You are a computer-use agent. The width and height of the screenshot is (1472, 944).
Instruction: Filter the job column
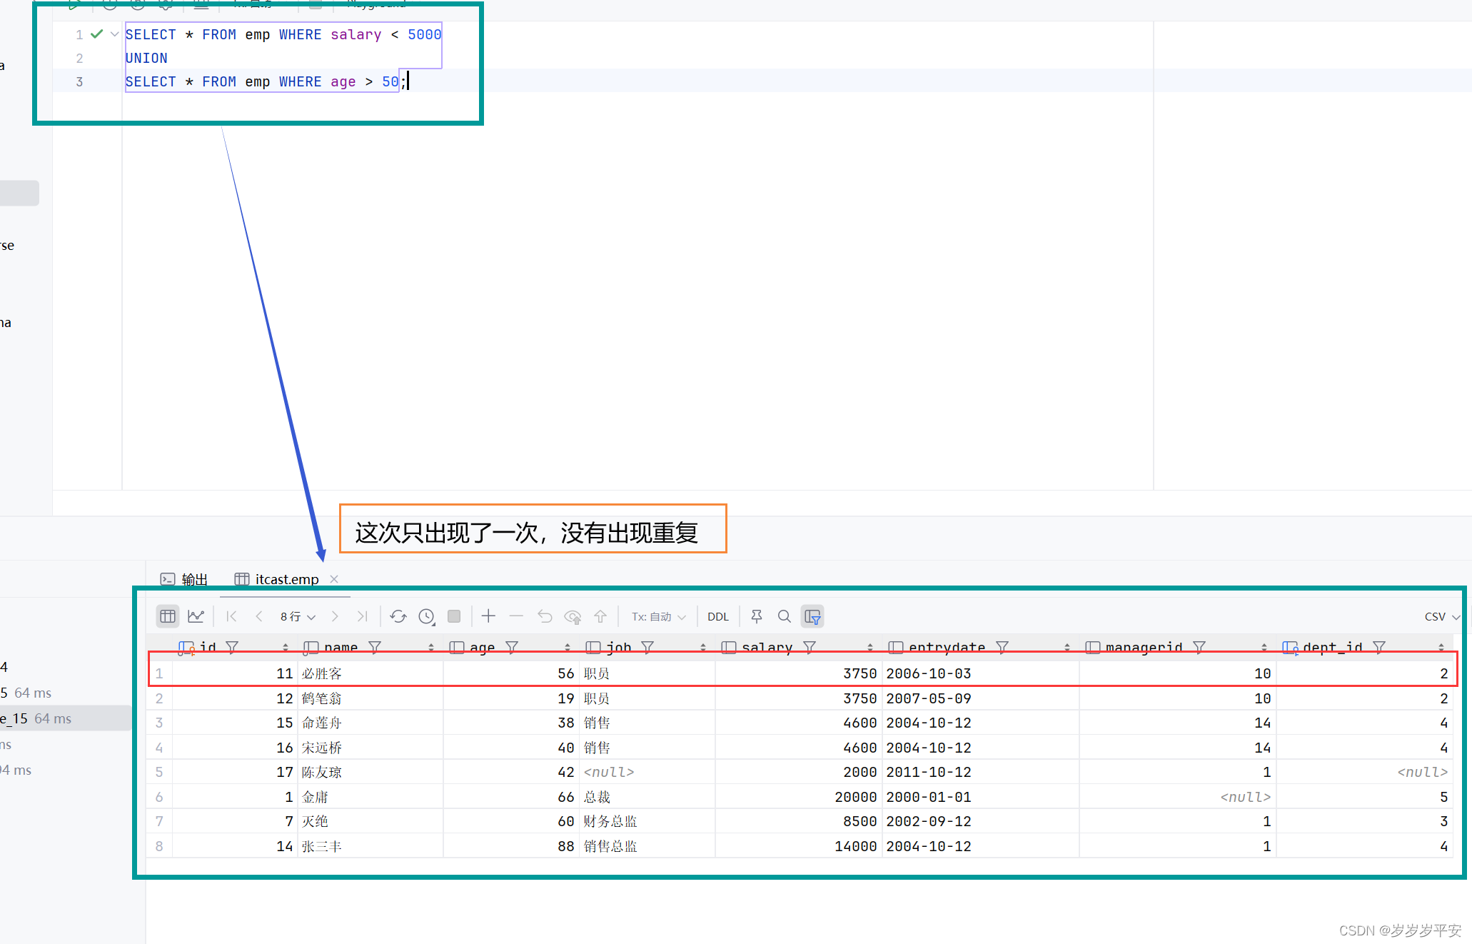[x=647, y=647]
